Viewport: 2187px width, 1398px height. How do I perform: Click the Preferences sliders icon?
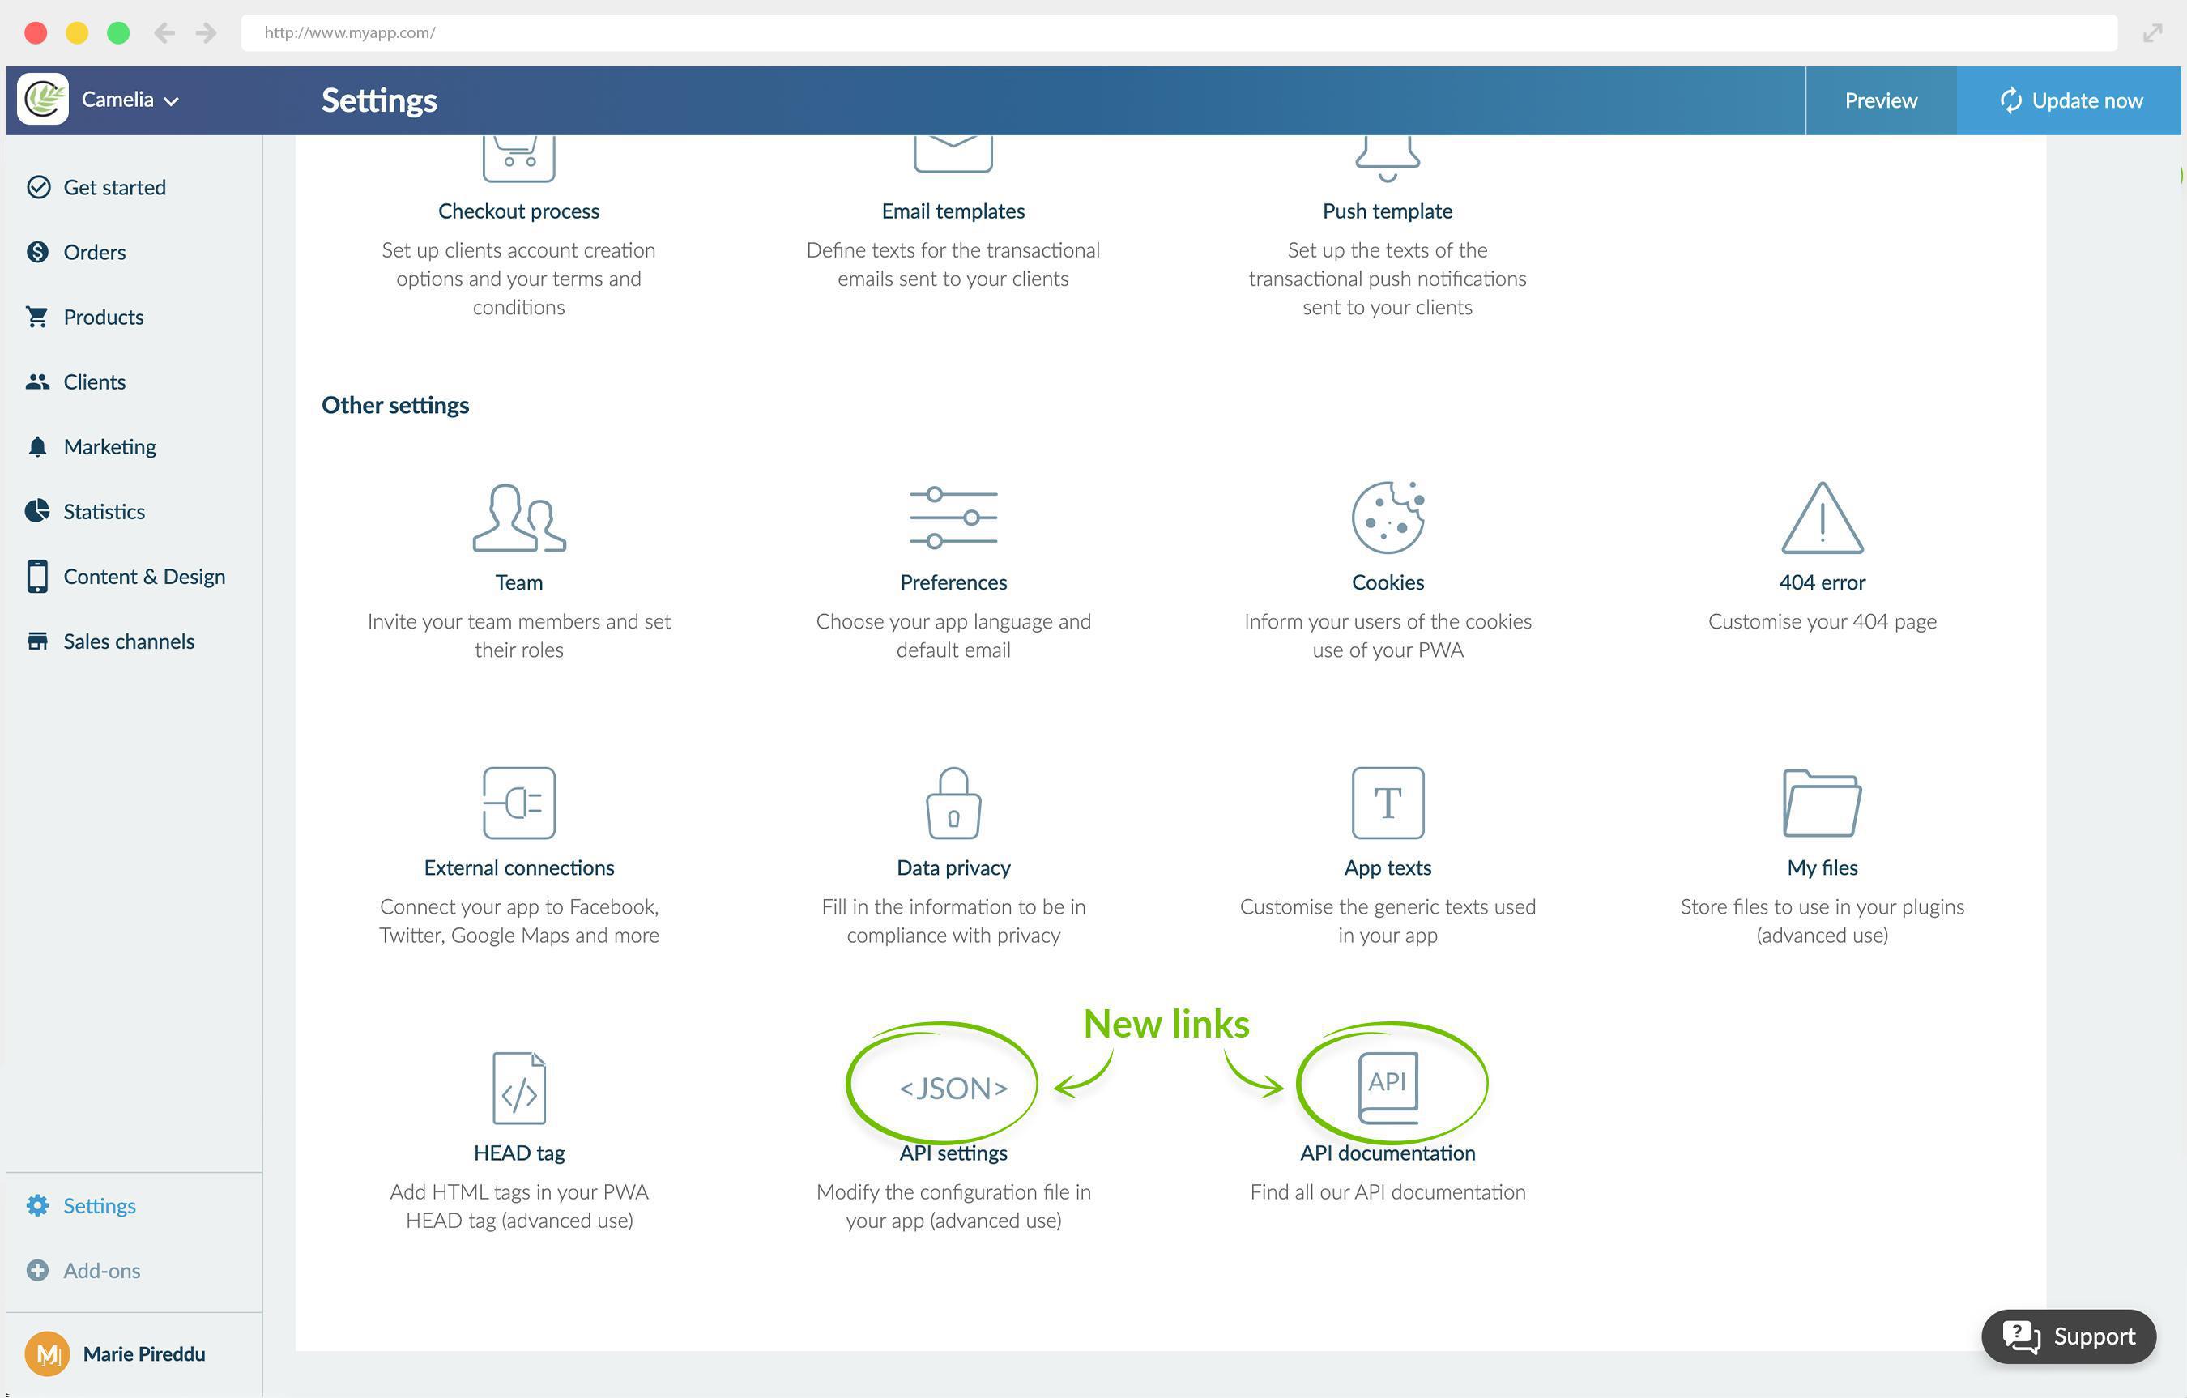click(x=953, y=518)
